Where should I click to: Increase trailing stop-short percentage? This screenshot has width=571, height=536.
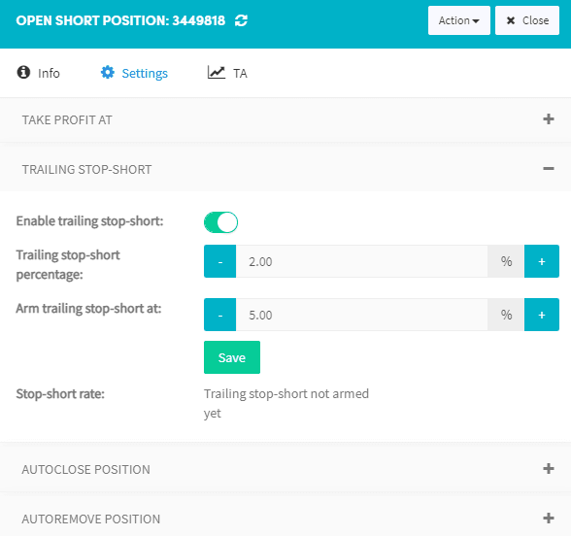click(542, 261)
